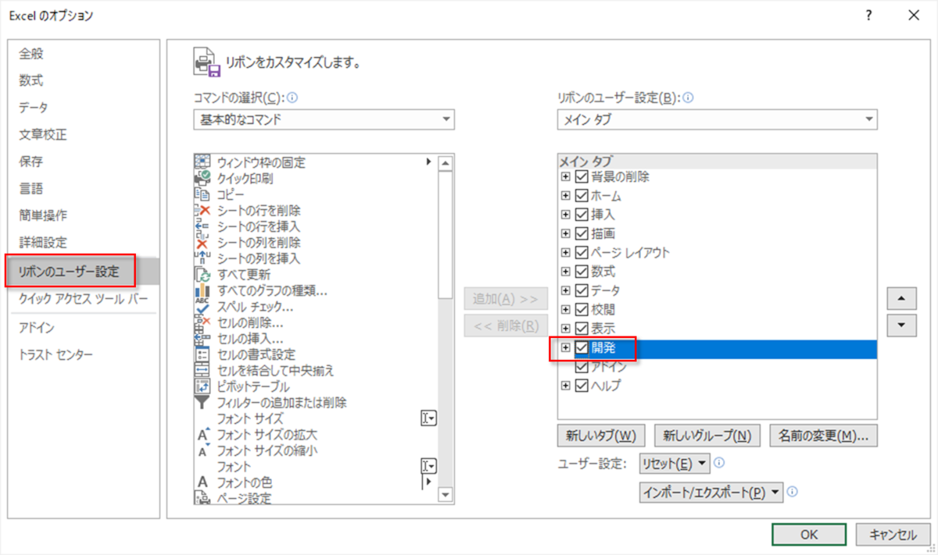The image size is (938, 555).
Task: Click the command list scroll-up arrow
Action: pyautogui.click(x=446, y=164)
